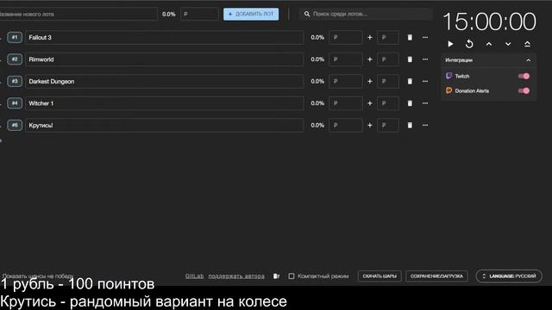Click the lot search field
This screenshot has width=552, height=310.
coord(366,14)
